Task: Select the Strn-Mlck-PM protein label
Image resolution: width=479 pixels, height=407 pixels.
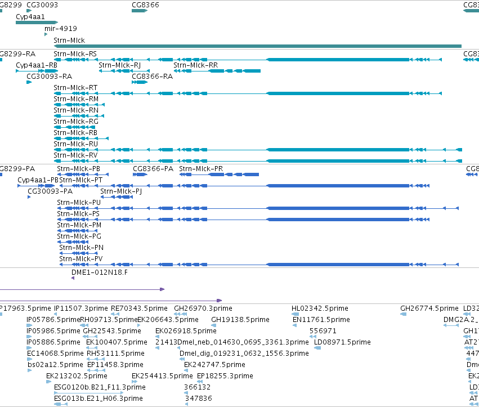Action: pyautogui.click(x=79, y=225)
